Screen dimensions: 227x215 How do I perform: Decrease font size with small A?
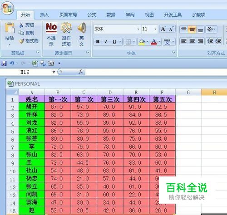click(x=171, y=29)
